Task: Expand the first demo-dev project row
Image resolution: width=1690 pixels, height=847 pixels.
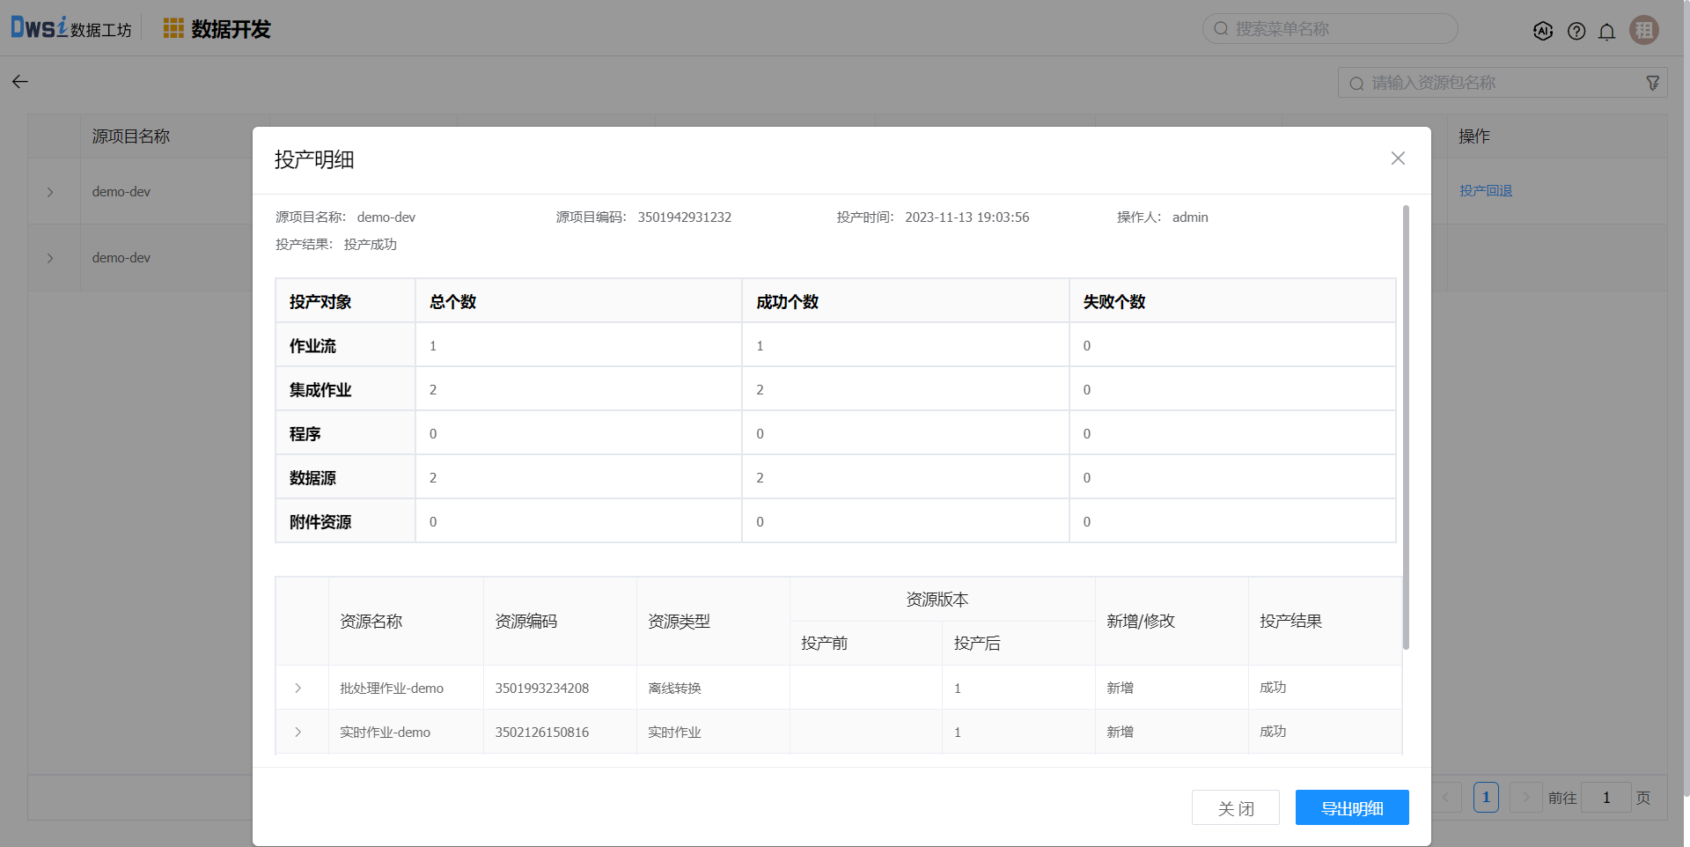Action: point(50,192)
